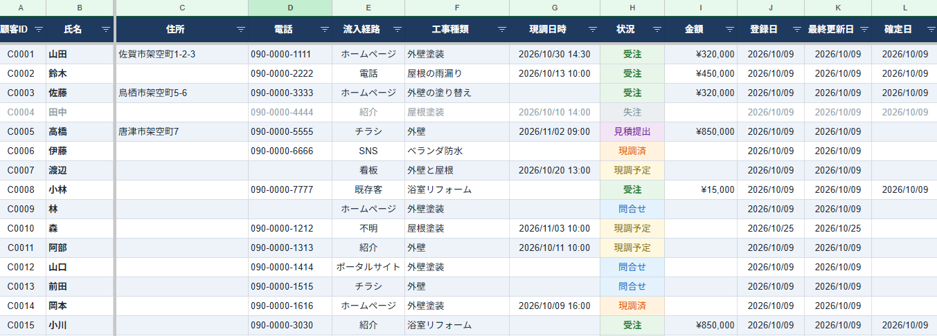Click status cell 見積提出 for 高橋
Screen dimensions: 937x336
click(x=632, y=131)
